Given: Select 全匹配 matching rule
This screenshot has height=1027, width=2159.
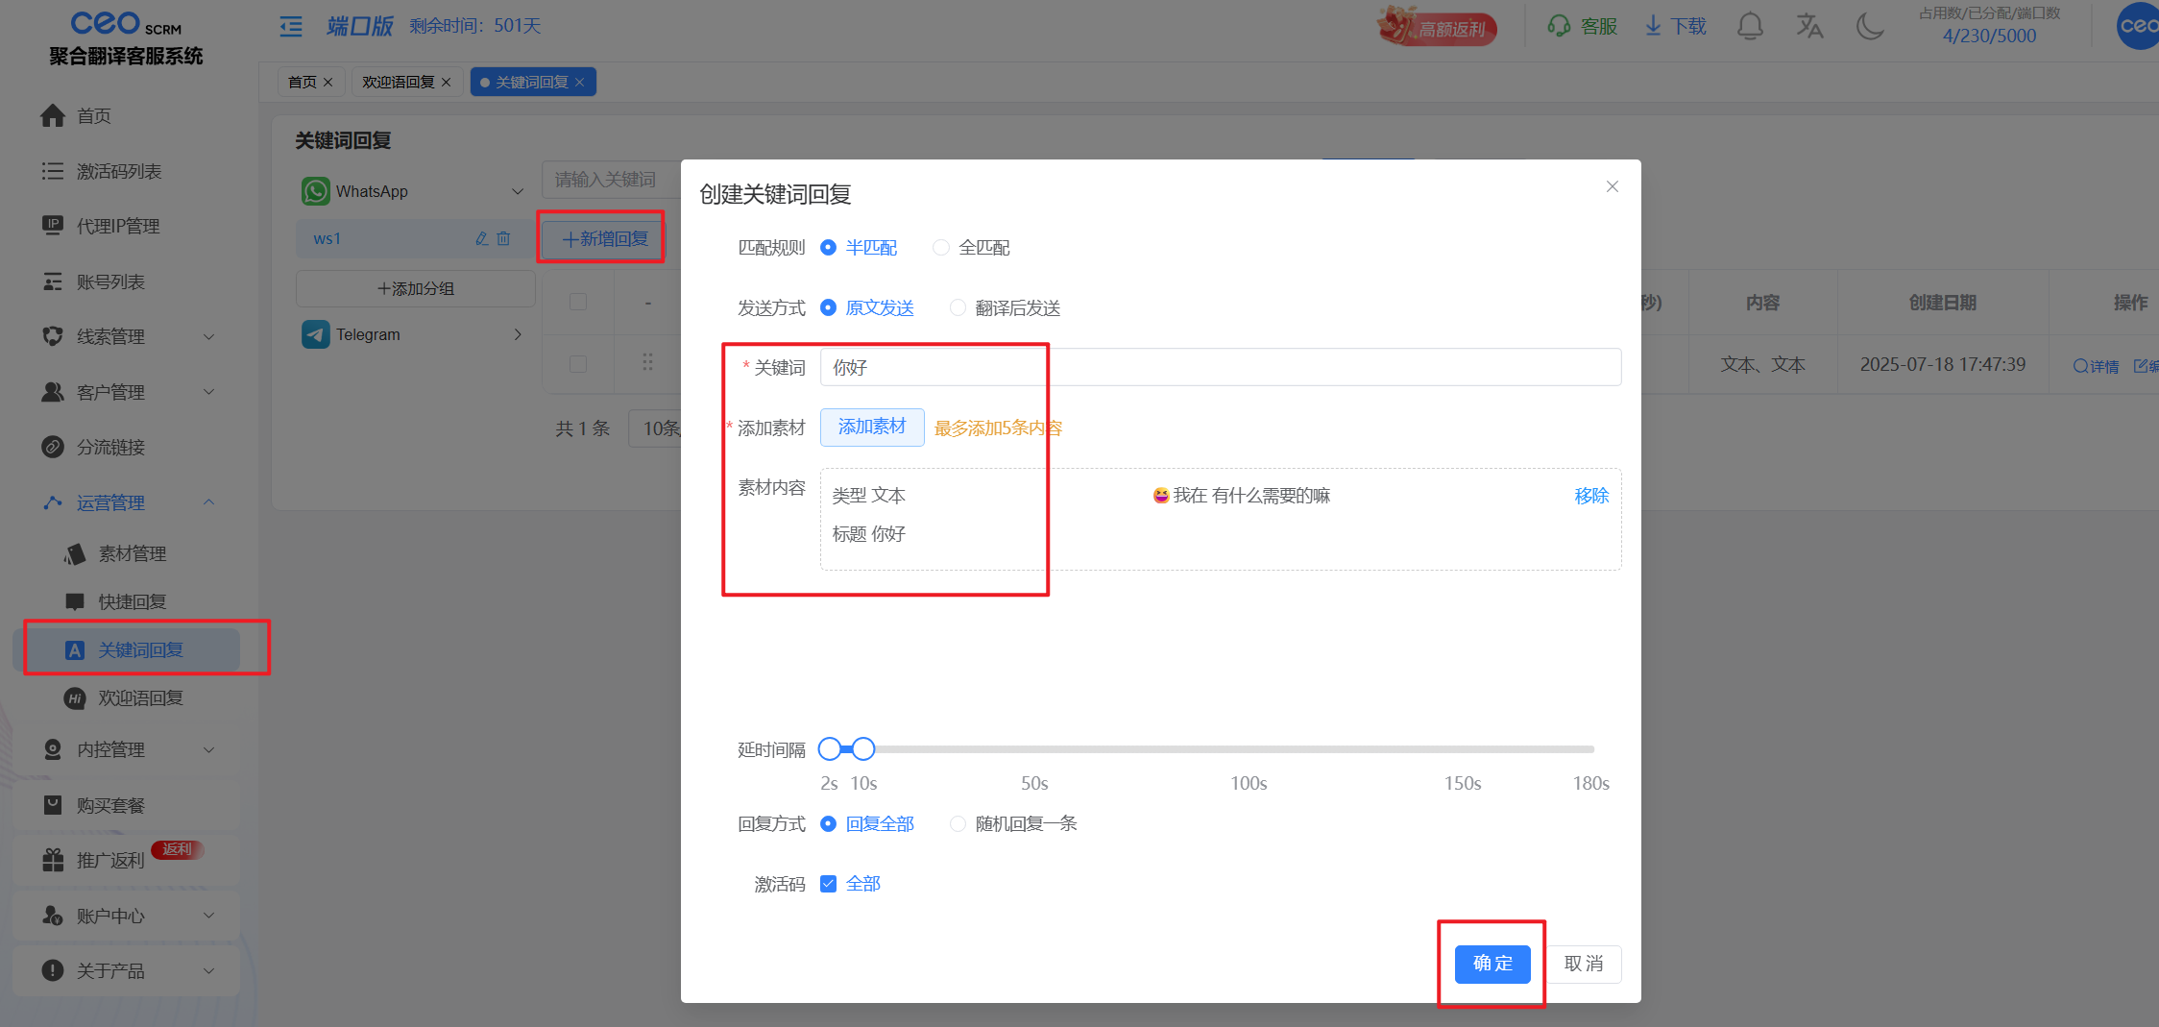Looking at the screenshot, I should (x=971, y=248).
